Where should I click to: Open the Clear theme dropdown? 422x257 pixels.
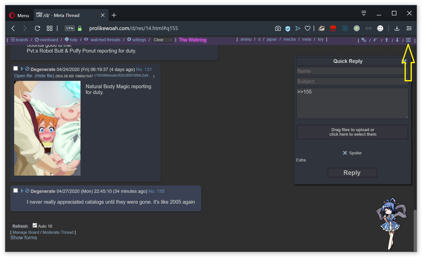pos(163,40)
